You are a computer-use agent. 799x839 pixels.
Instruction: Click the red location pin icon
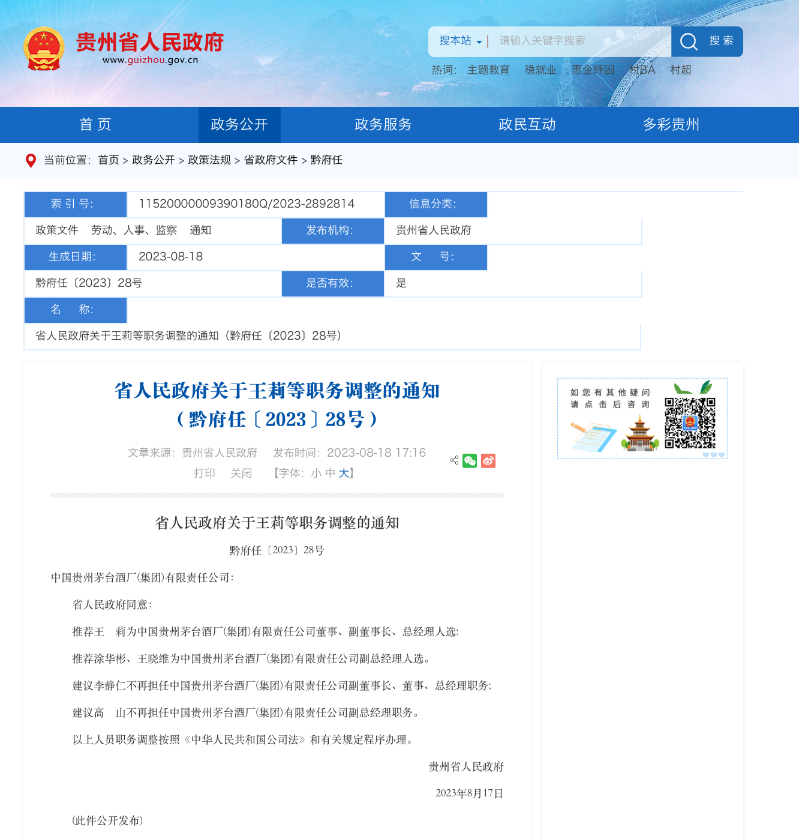coord(31,160)
